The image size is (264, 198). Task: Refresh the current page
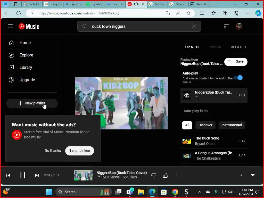pos(19,13)
